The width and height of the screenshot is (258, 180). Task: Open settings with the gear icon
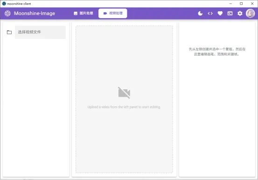tap(240, 14)
